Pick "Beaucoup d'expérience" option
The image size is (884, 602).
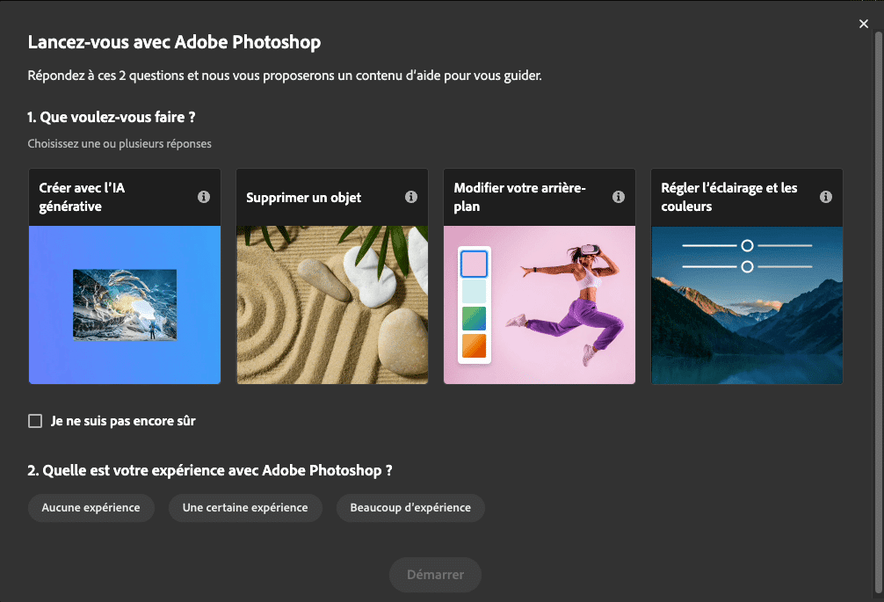[410, 508]
